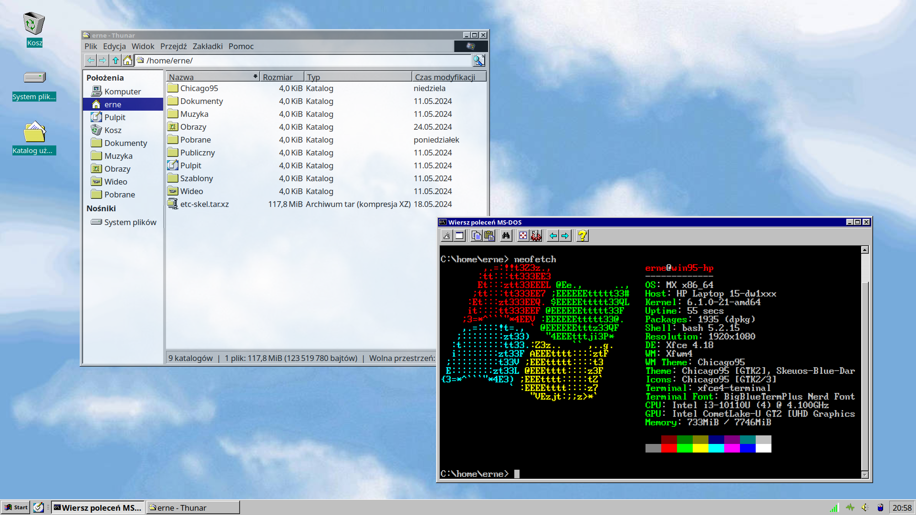Select the etc-skel.tar.xz archive file
916x515 pixels.
coord(326,204)
